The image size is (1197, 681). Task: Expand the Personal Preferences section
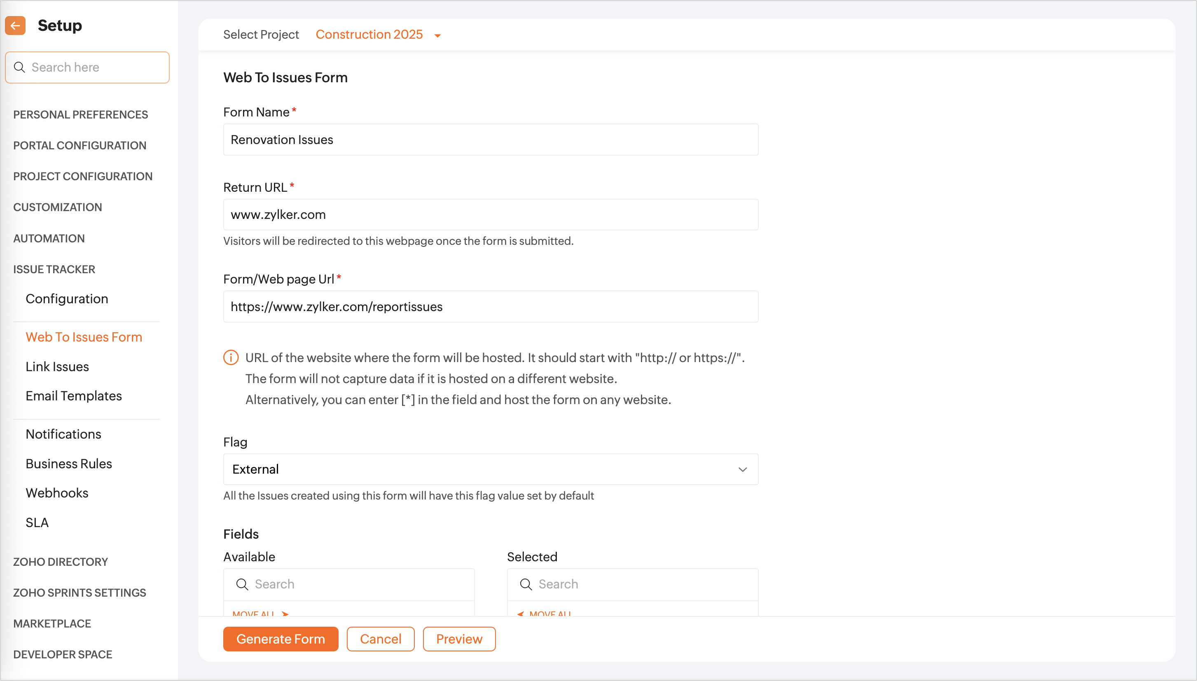coord(80,114)
